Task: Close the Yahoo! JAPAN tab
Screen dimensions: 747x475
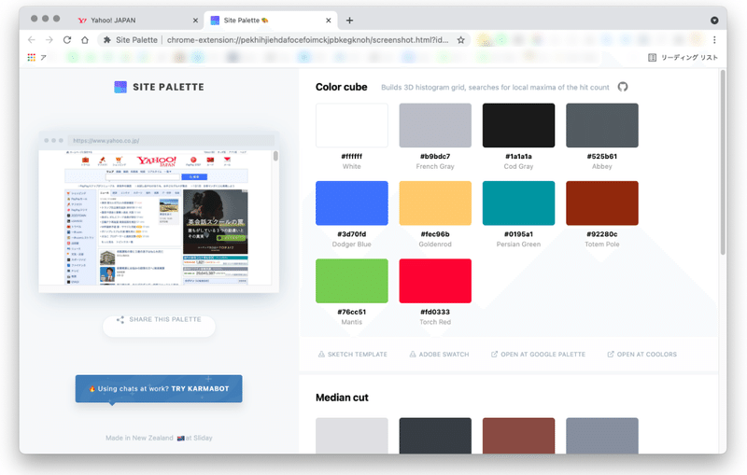Action: click(195, 21)
